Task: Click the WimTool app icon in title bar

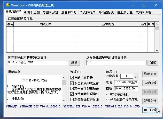Action: pyautogui.click(x=8, y=5)
